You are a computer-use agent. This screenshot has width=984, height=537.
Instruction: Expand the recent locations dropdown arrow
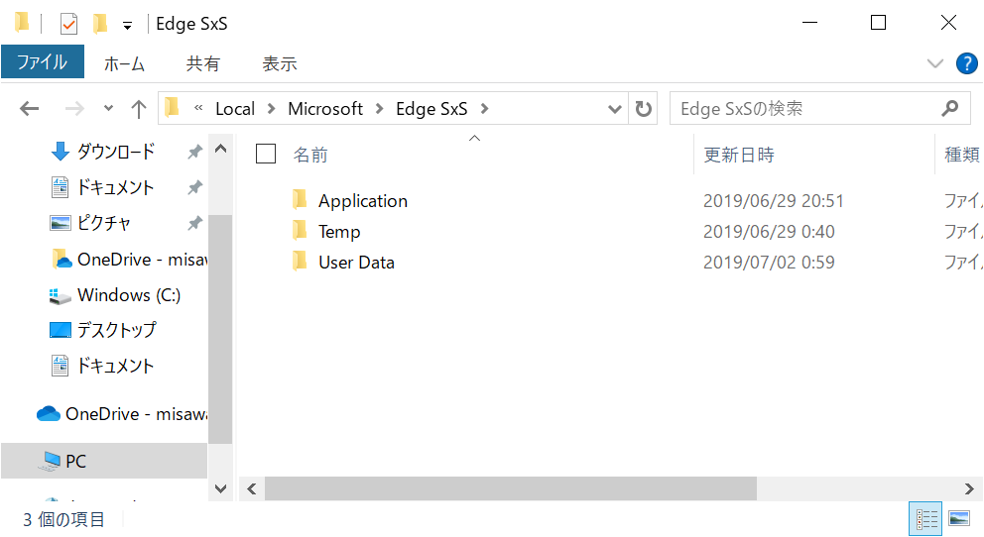(x=108, y=109)
